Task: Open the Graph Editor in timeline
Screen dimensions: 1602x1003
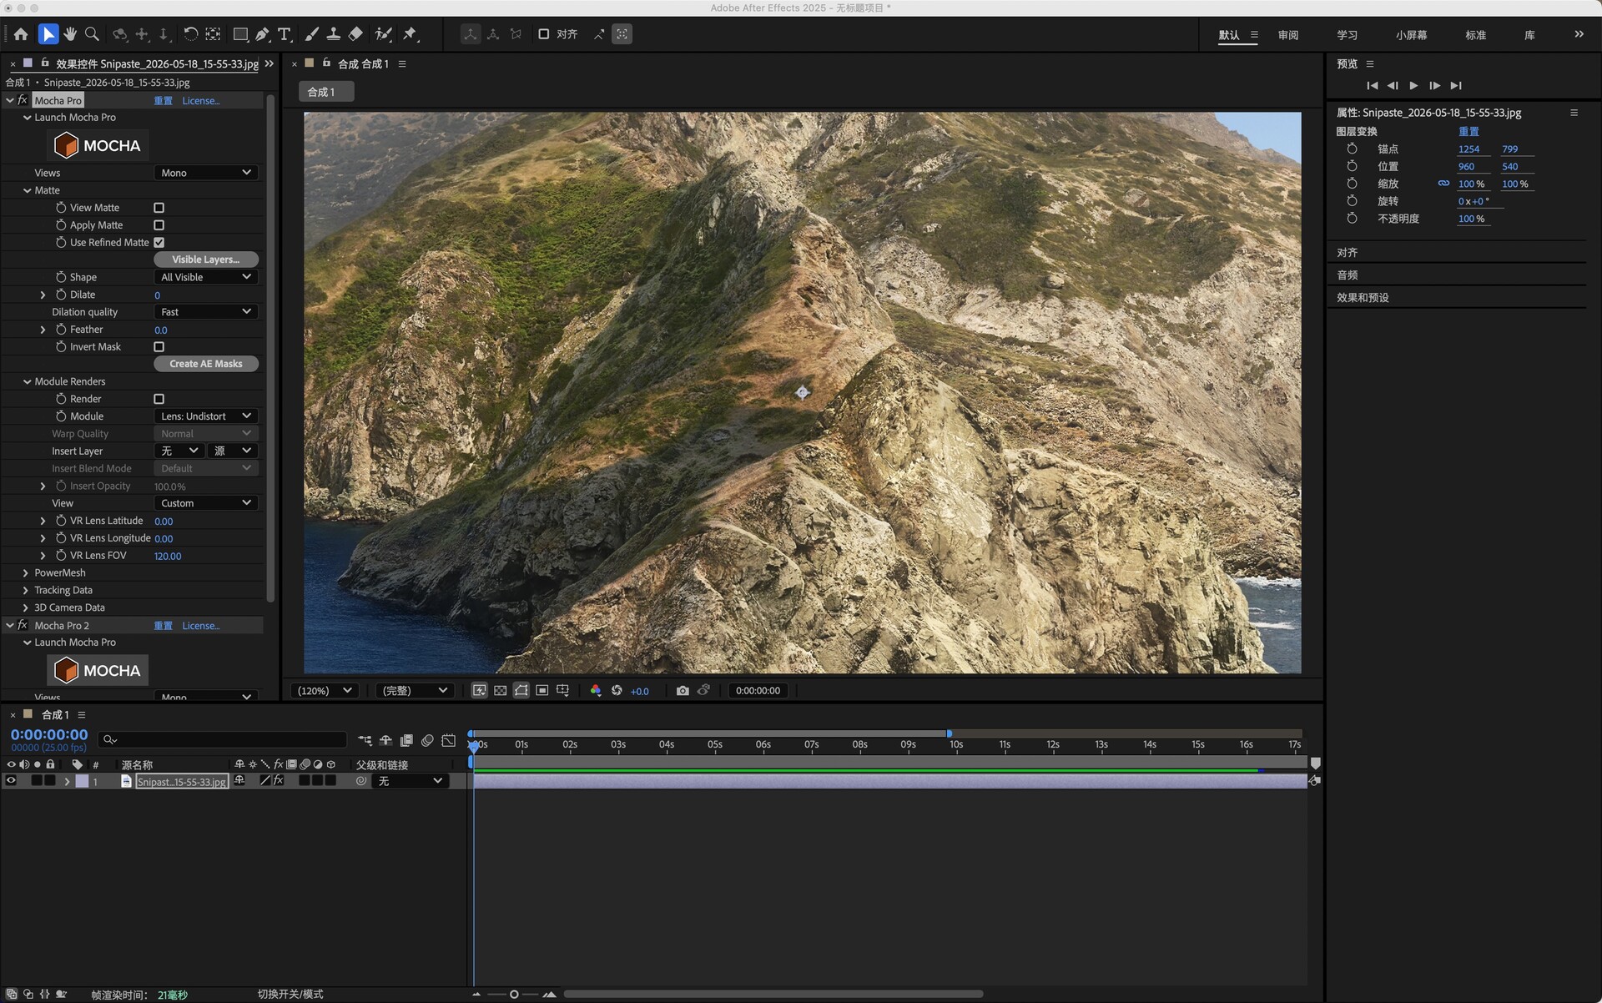Action: click(449, 740)
